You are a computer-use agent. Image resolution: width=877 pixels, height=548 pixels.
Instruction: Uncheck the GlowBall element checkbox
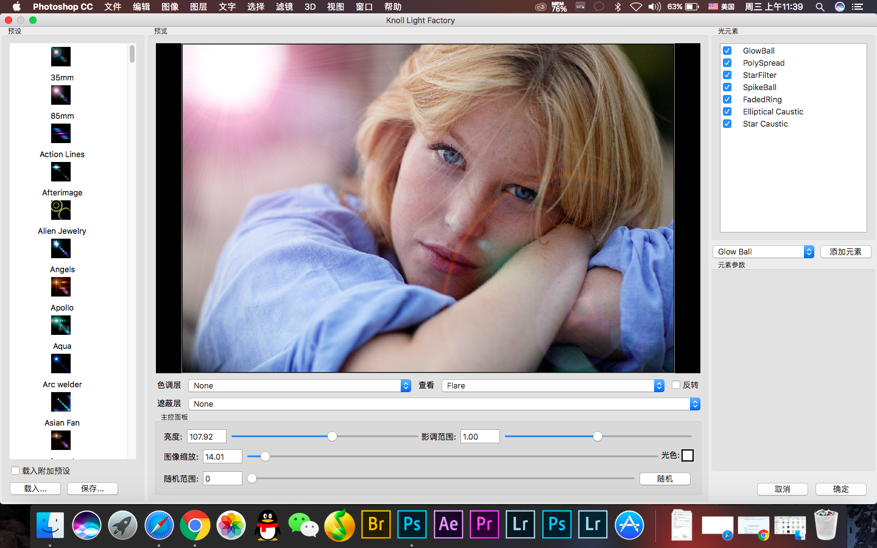pos(727,51)
